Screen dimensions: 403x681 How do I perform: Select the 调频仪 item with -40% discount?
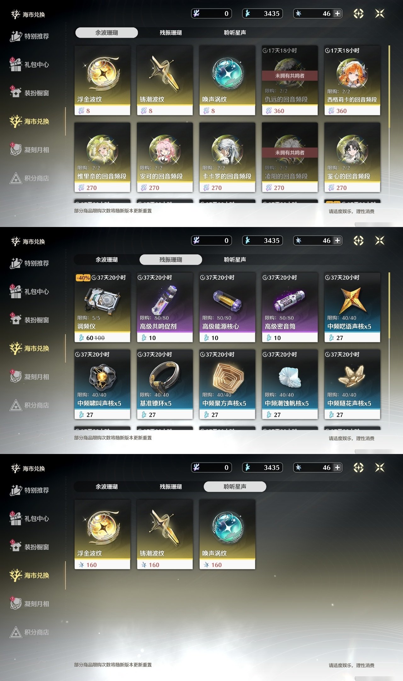point(102,307)
